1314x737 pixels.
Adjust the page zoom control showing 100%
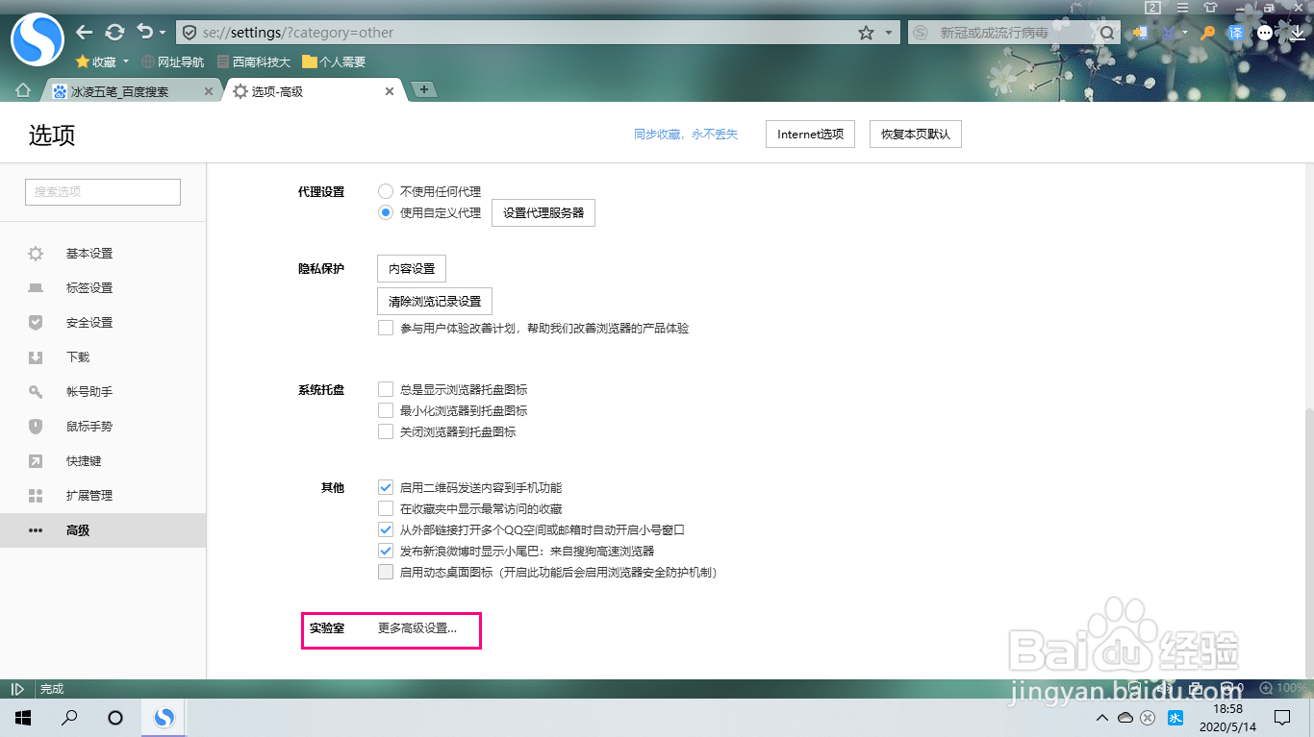pyautogui.click(x=1287, y=688)
